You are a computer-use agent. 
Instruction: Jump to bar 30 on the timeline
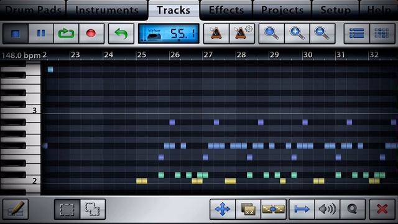tap(308, 55)
